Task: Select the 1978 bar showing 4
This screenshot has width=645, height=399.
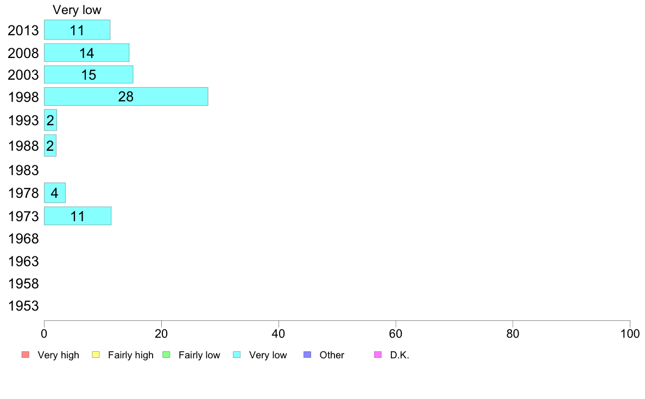Action: coord(55,192)
